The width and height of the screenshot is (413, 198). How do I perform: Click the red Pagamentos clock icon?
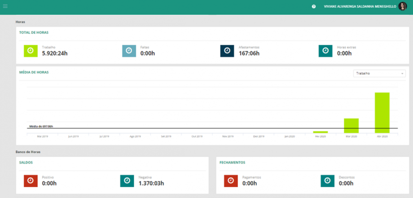tap(231, 180)
